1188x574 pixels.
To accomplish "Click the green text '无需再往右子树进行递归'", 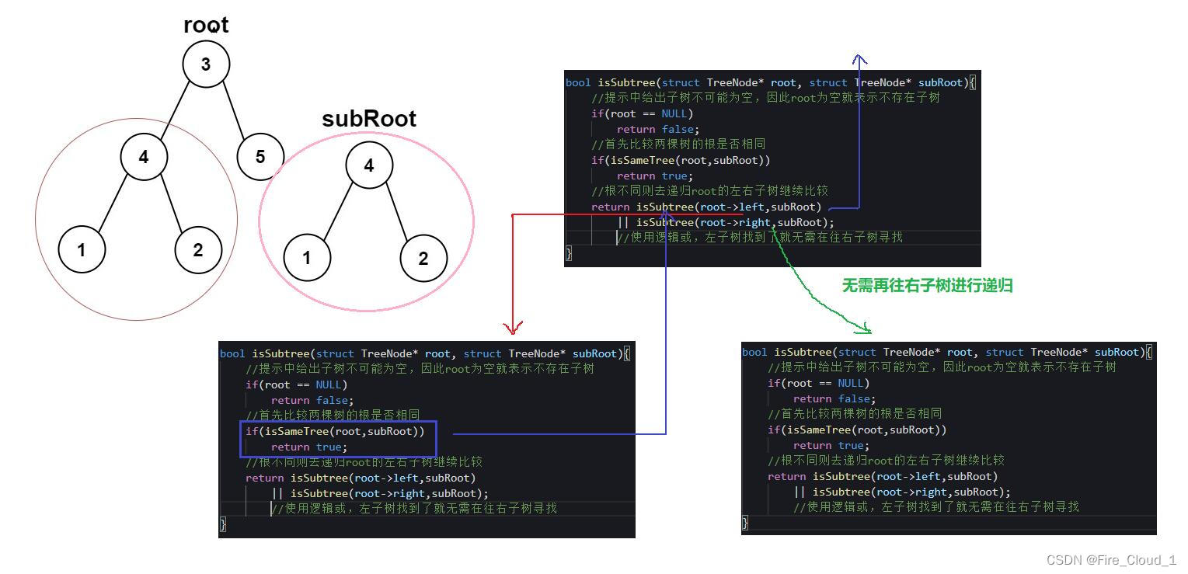I will tap(928, 286).
